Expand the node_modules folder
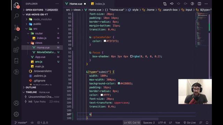This screenshot has height=125, width=223. point(43,19)
